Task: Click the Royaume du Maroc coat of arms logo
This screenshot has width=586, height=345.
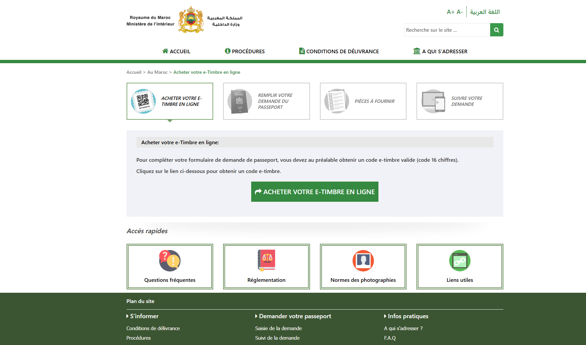Action: (191, 20)
